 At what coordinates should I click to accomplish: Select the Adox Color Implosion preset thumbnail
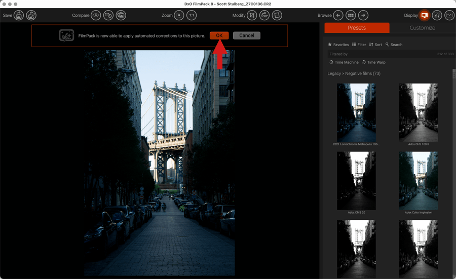(418, 181)
